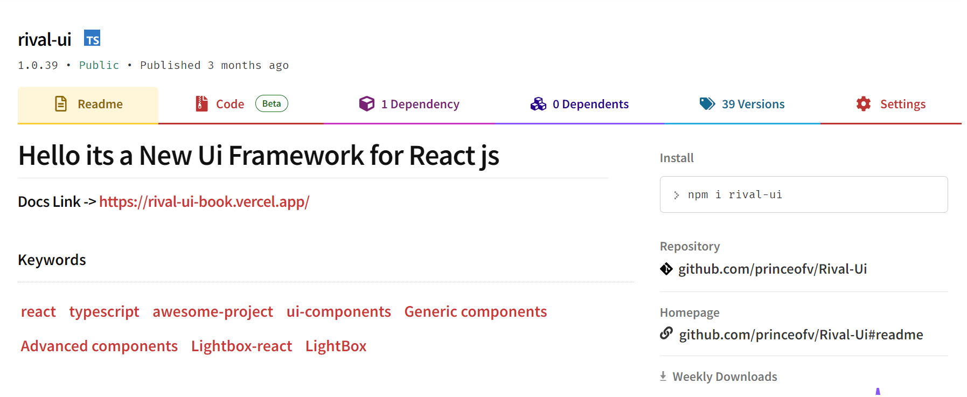
Task: Click the Dependency cube icon
Action: coord(367,103)
